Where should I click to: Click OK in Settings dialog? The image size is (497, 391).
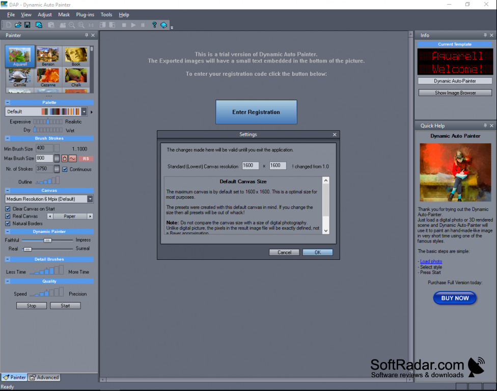[x=318, y=252]
